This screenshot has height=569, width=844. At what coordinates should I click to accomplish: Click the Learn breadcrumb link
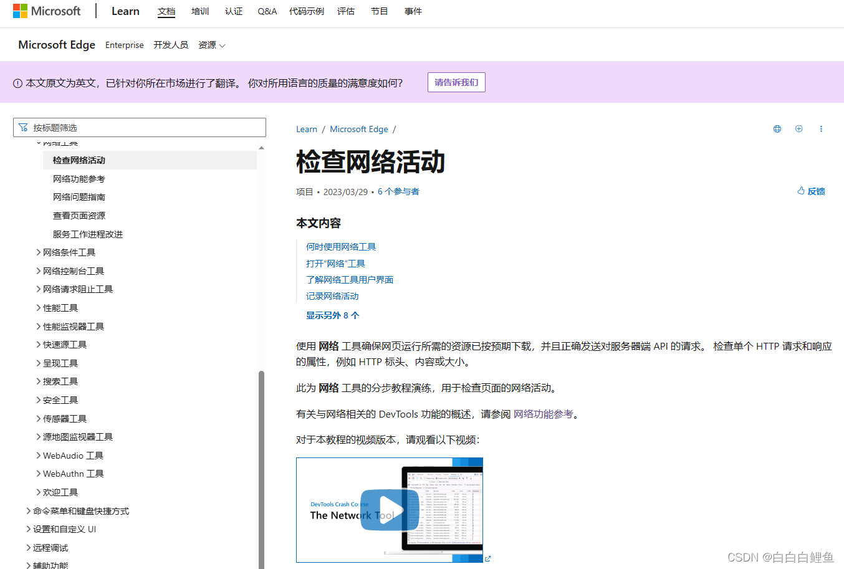[307, 129]
